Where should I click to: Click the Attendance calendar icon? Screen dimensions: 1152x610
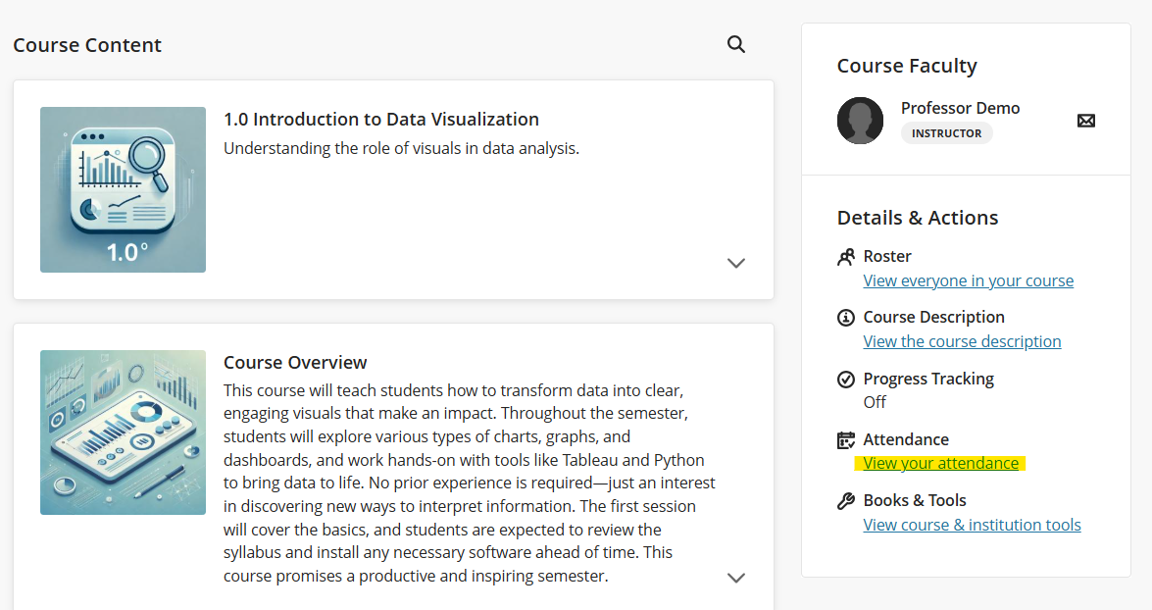pos(846,440)
